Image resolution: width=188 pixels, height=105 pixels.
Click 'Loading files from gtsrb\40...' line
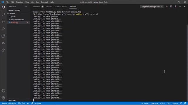coord(47,98)
